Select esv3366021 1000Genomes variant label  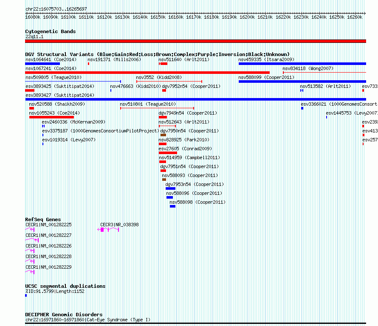point(339,104)
